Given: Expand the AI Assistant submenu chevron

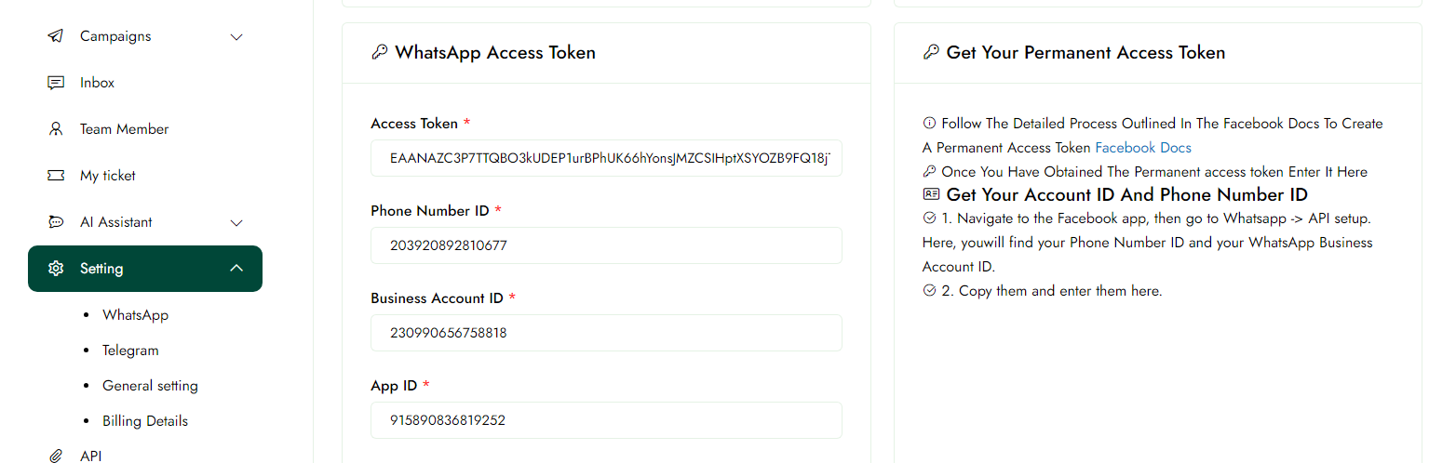Looking at the screenshot, I should pos(236,223).
